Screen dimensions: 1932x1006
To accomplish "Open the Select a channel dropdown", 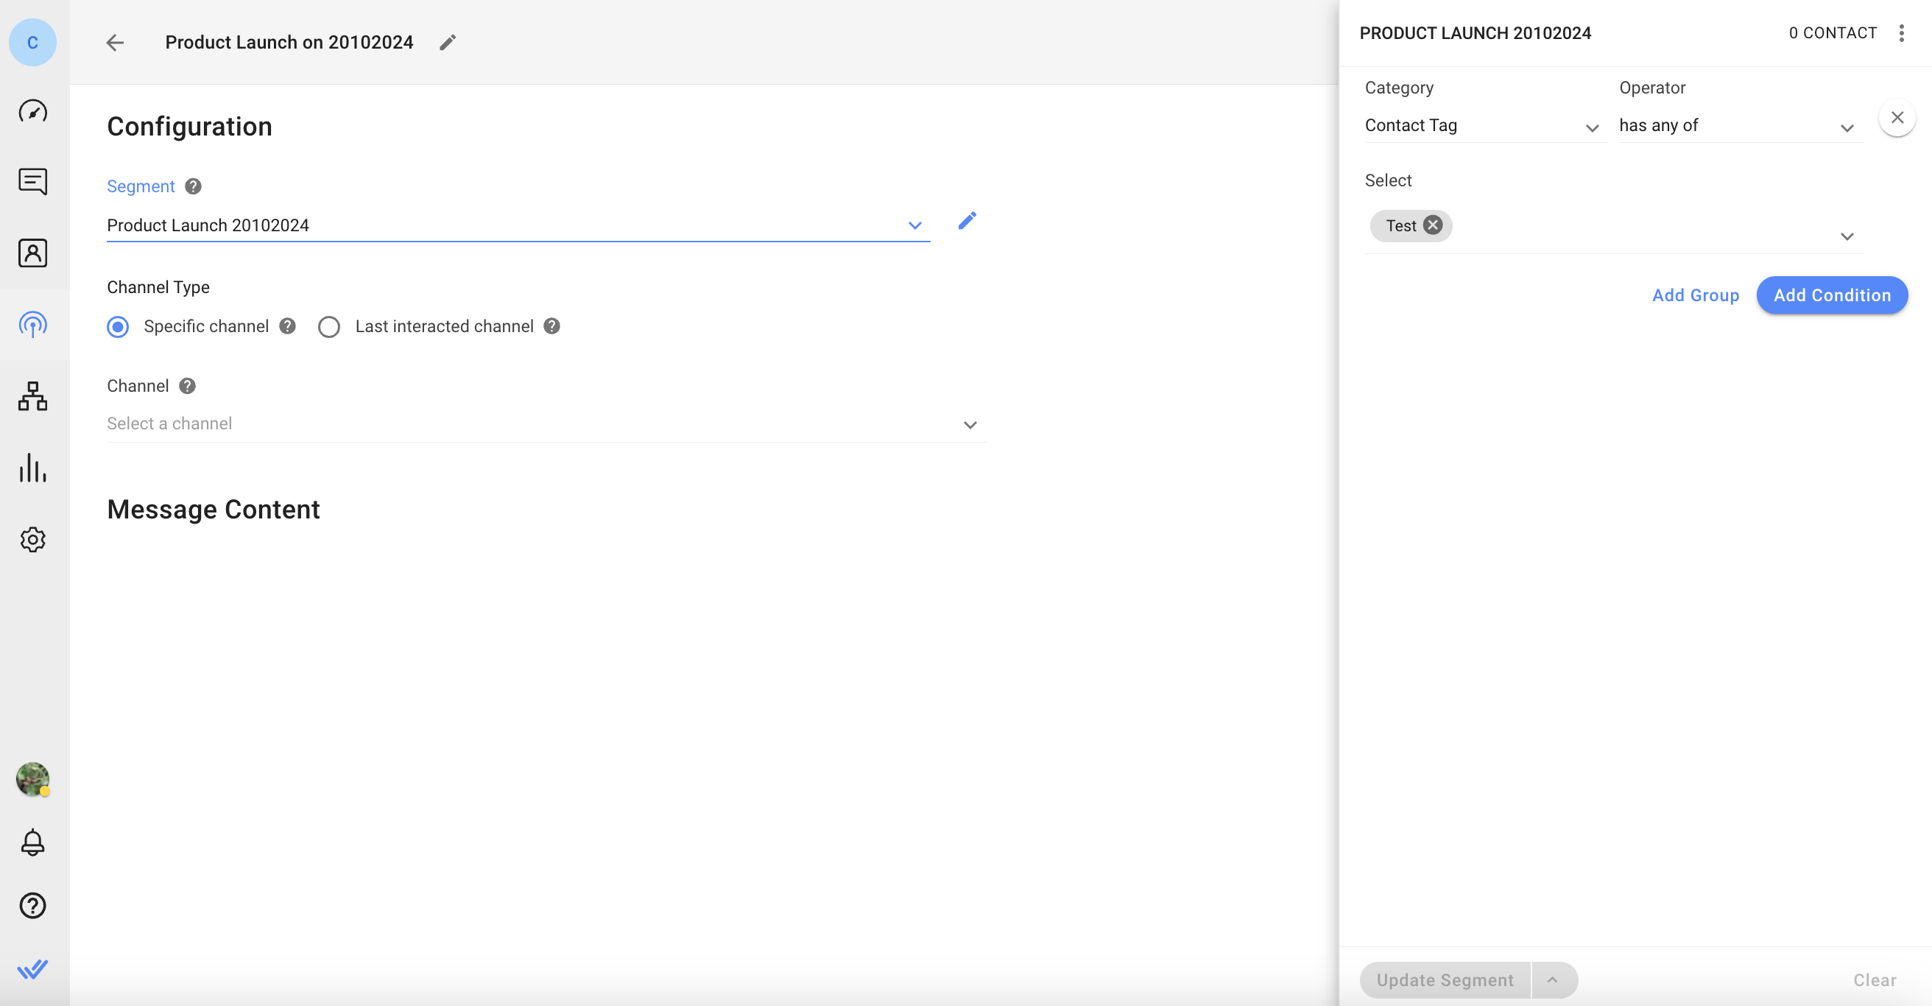I will (x=543, y=423).
